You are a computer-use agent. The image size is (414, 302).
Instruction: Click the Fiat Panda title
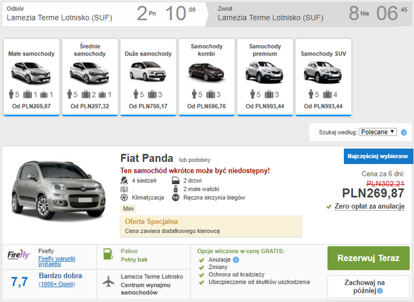[x=146, y=158]
